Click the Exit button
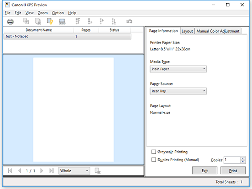 point(205,171)
